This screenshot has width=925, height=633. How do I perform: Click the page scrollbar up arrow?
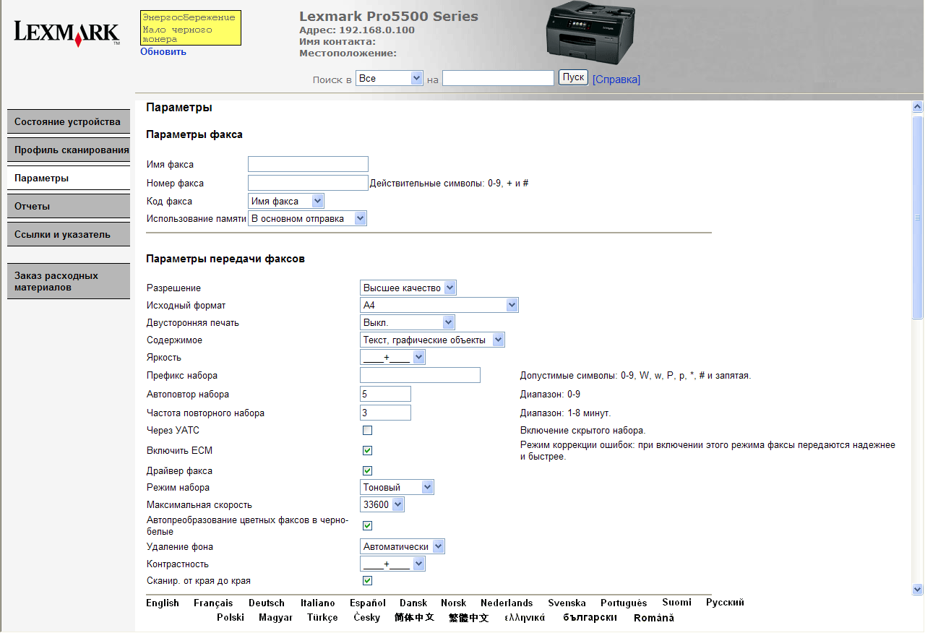click(918, 107)
